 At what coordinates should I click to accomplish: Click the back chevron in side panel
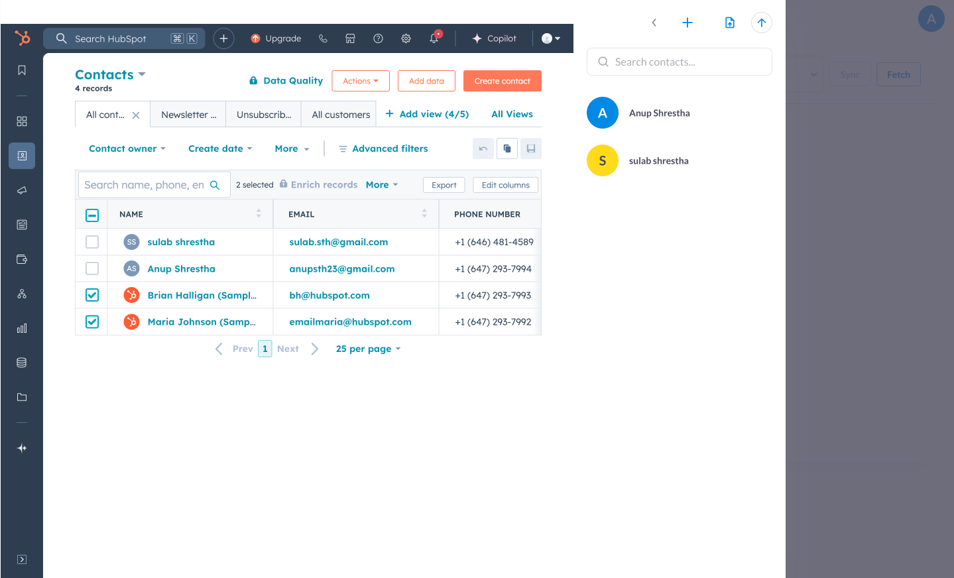654,23
